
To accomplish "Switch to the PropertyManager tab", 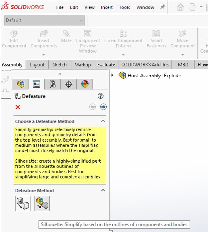I will (37, 84).
